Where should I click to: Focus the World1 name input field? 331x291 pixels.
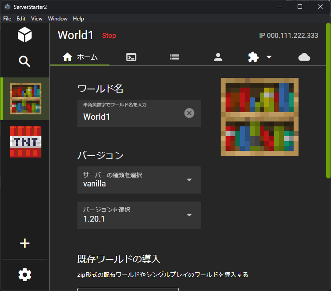click(139, 113)
